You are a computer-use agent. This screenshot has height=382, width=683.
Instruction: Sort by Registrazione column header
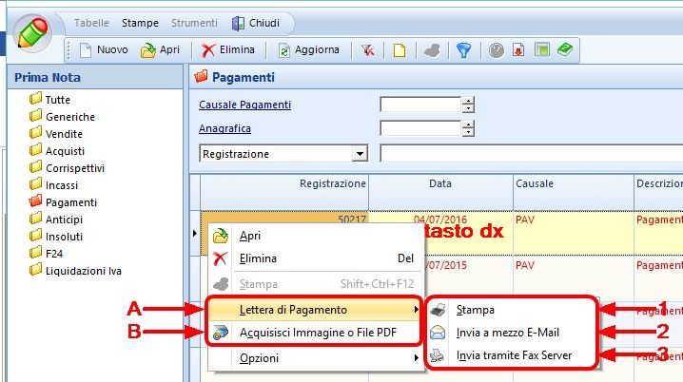(284, 193)
